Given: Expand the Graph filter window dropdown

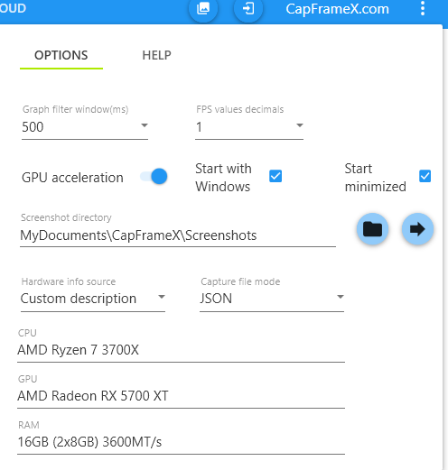Looking at the screenshot, I should pos(85,127).
